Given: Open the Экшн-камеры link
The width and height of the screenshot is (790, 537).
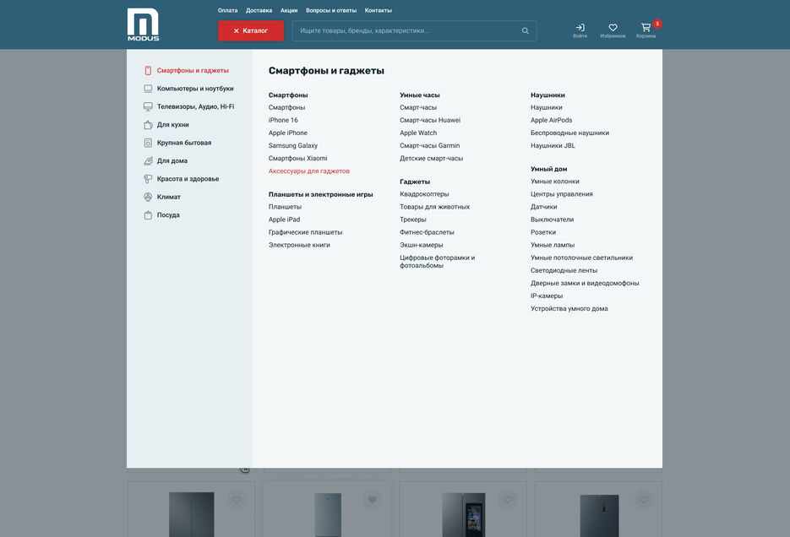Looking at the screenshot, I should click(422, 245).
